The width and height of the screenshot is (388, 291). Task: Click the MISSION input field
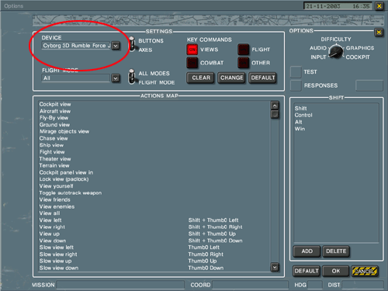120,285
